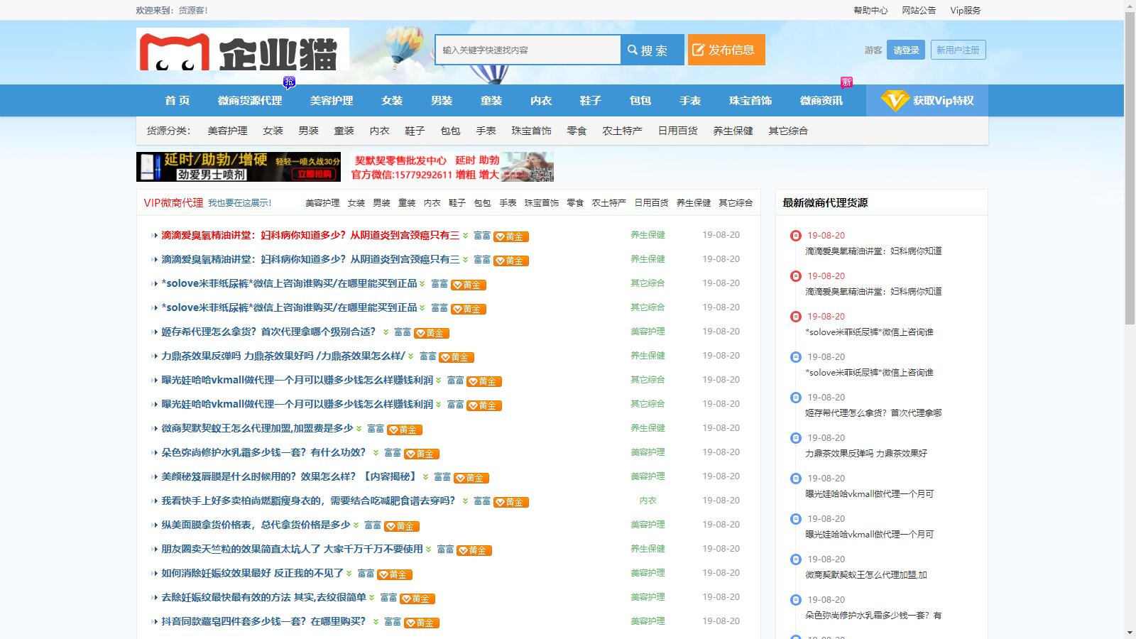Open 帮助中心 link at top

tap(870, 10)
